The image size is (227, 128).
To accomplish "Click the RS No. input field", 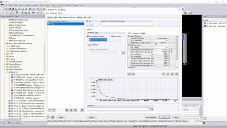I will pos(89,25).
